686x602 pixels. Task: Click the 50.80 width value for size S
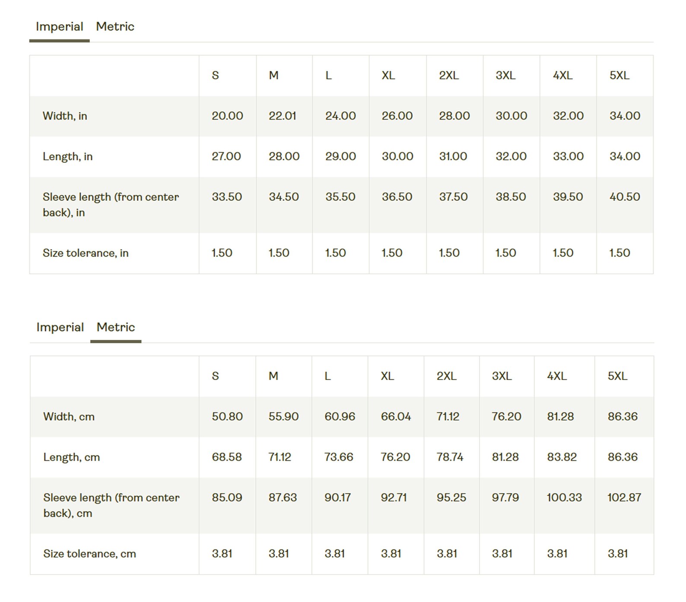[227, 417]
